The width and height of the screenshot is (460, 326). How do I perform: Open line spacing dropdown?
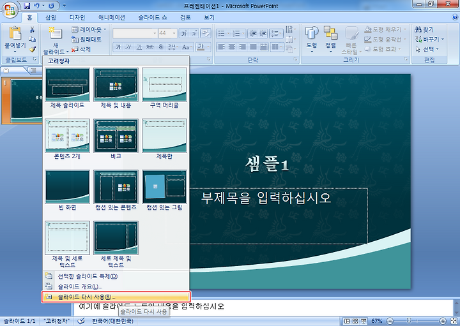tap(276, 33)
